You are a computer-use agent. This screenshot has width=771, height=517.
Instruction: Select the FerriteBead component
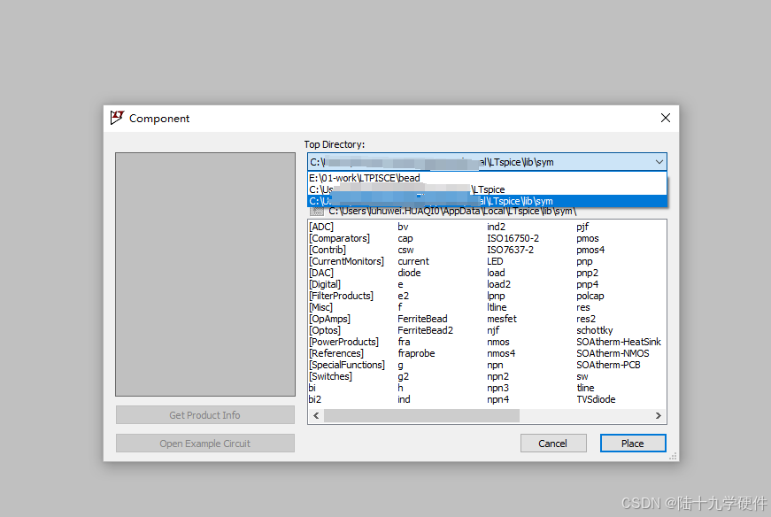(x=422, y=319)
